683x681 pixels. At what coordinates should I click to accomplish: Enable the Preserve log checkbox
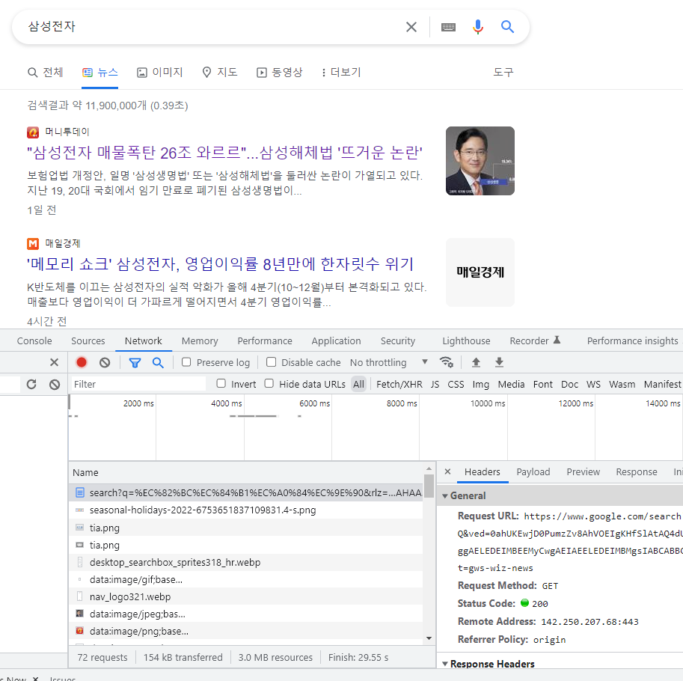pos(186,362)
